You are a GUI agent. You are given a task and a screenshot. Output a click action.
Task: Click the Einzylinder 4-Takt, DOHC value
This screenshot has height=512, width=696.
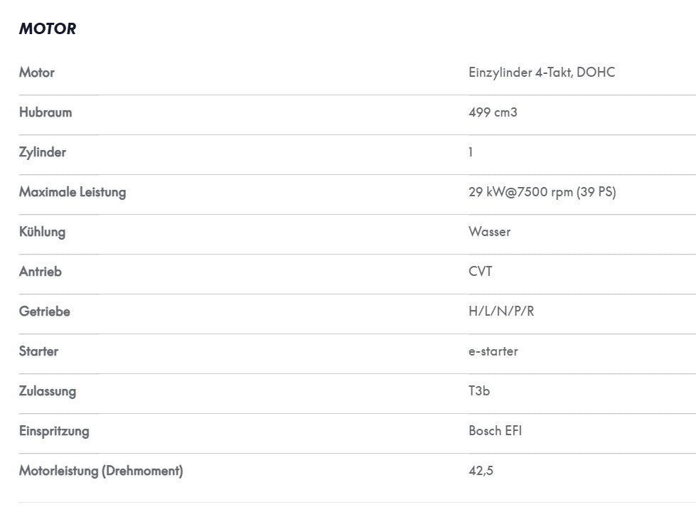[542, 73]
